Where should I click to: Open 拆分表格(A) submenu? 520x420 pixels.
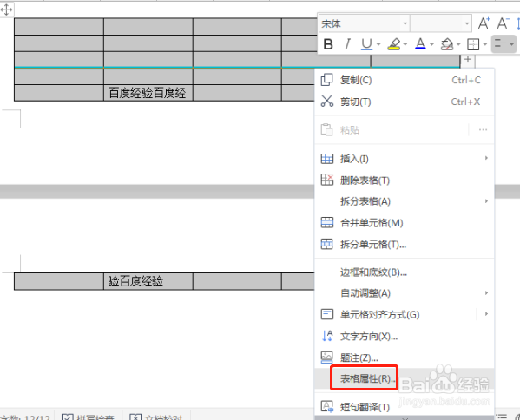tap(405, 201)
